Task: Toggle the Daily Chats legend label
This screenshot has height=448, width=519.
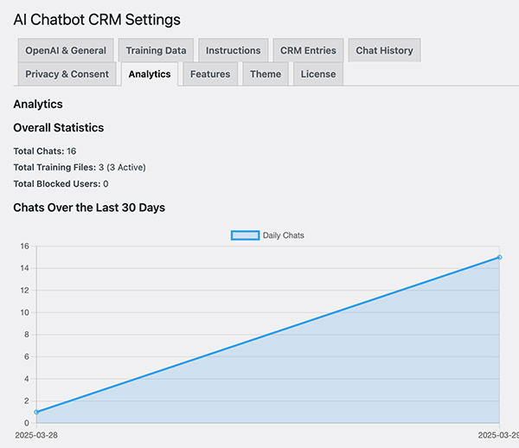Action: tap(284, 235)
